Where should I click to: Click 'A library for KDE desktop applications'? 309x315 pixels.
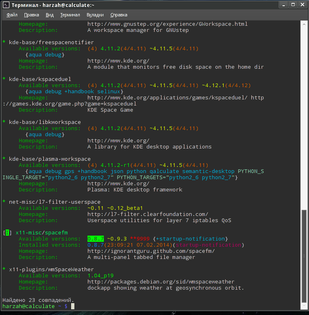pyautogui.click(x=149, y=147)
